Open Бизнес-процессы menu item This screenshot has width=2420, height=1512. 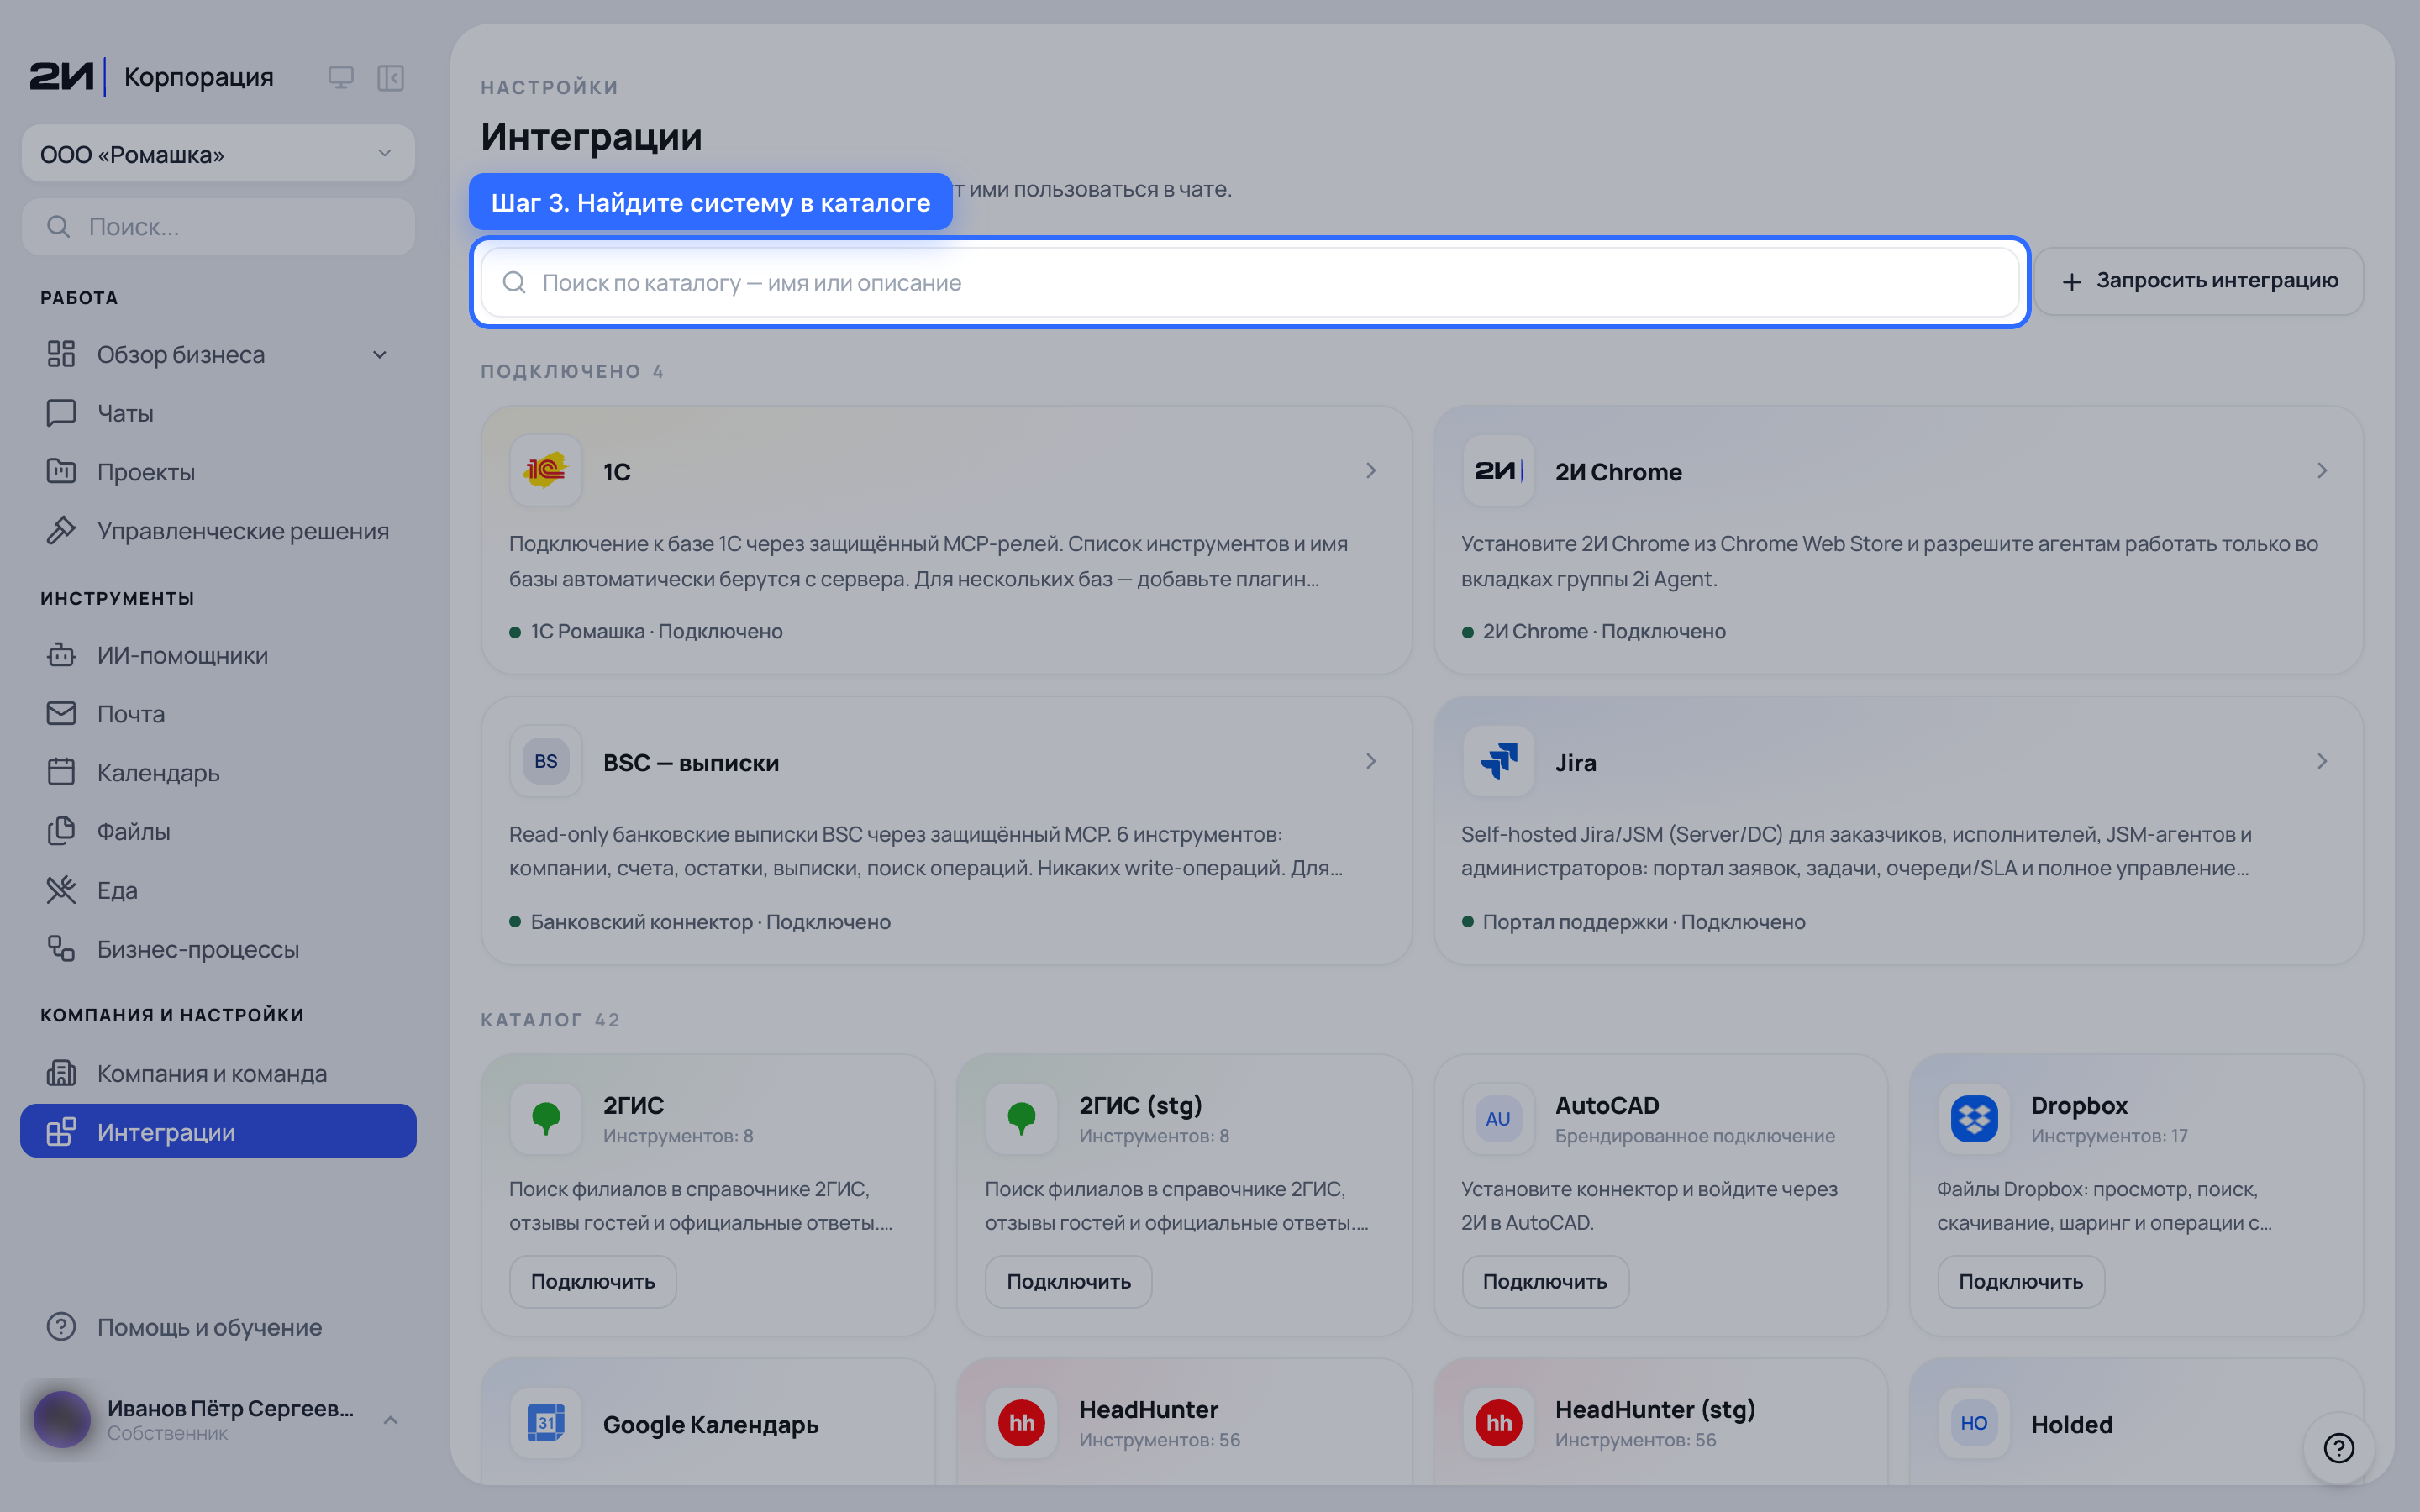coord(218,949)
